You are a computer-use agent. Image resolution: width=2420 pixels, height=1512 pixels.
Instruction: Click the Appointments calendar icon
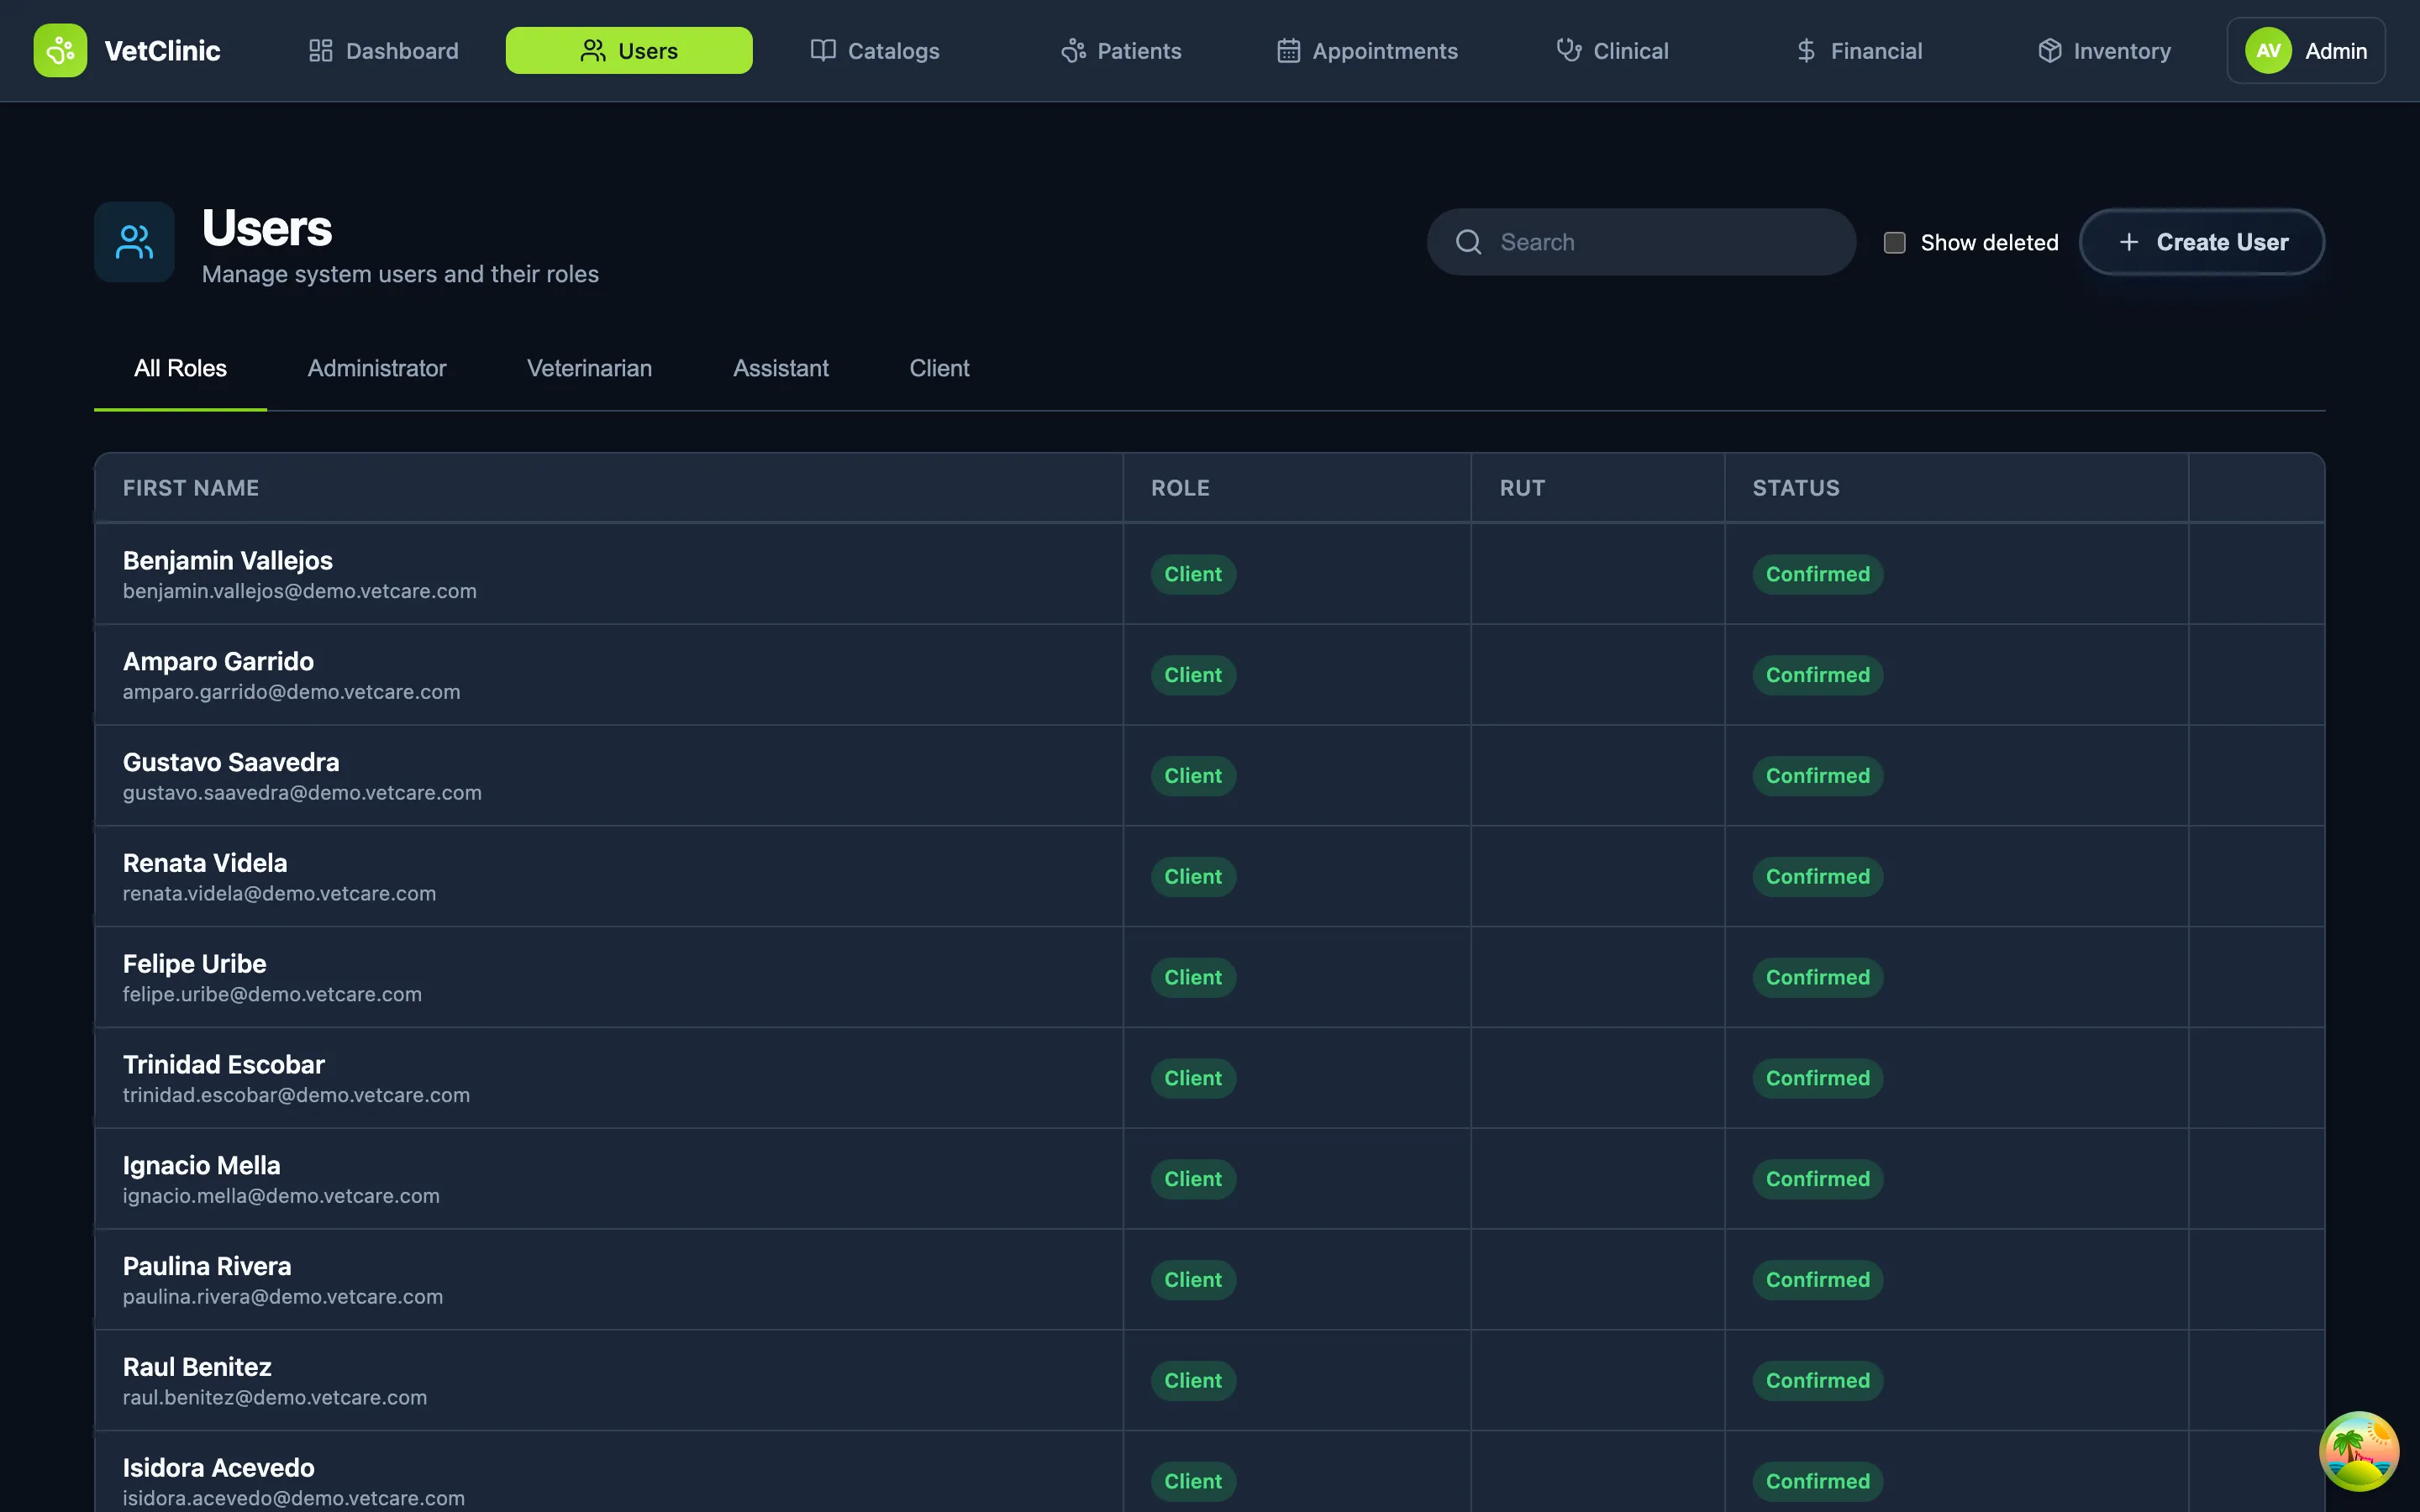(x=1288, y=50)
